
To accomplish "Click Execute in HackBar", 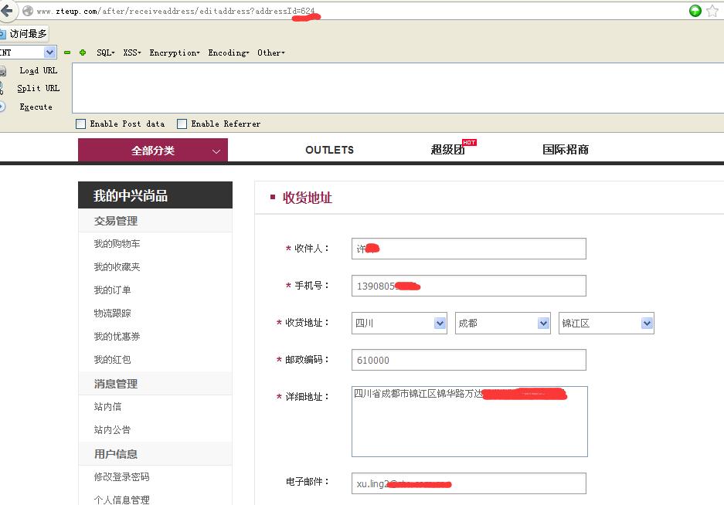I will tap(36, 107).
